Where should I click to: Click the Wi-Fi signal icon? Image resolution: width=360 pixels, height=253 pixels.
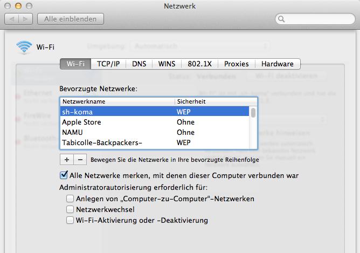pos(24,47)
